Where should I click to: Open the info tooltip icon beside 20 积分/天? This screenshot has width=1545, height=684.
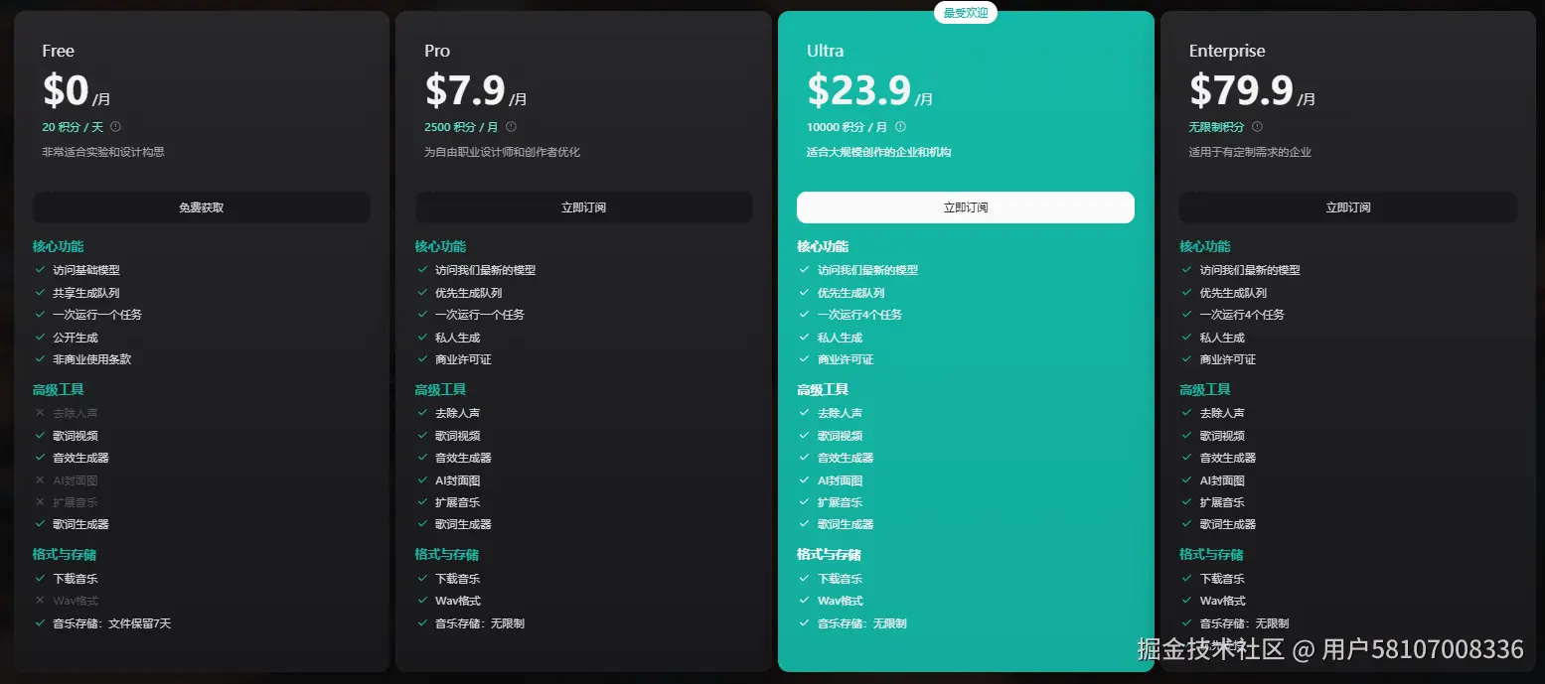pyautogui.click(x=116, y=127)
